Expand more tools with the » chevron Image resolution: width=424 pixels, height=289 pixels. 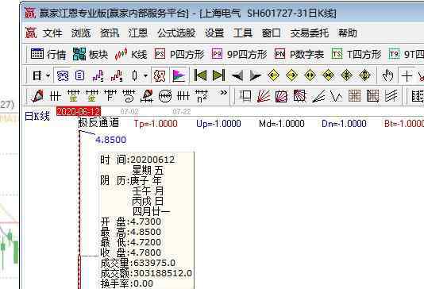click(x=223, y=93)
